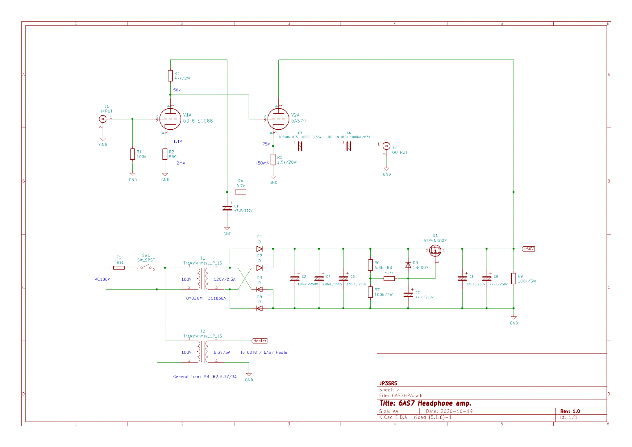632x447 pixels.
Task: Click the Heater net label flag
Action: (x=260, y=341)
